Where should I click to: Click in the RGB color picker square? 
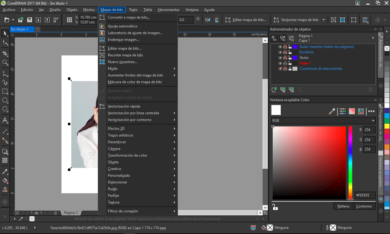[309, 163]
